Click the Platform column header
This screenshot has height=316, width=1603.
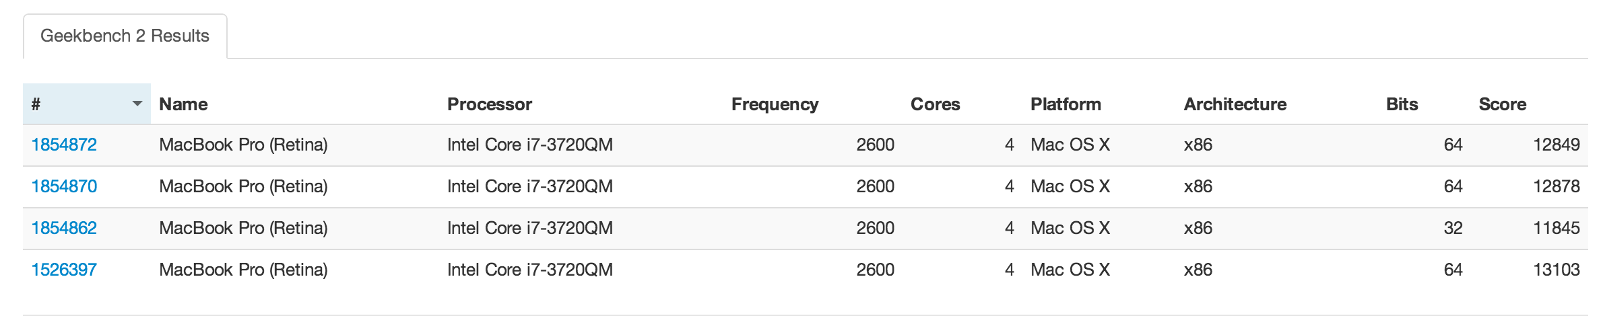(x=1066, y=104)
